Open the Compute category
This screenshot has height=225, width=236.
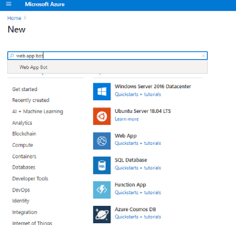click(x=23, y=145)
